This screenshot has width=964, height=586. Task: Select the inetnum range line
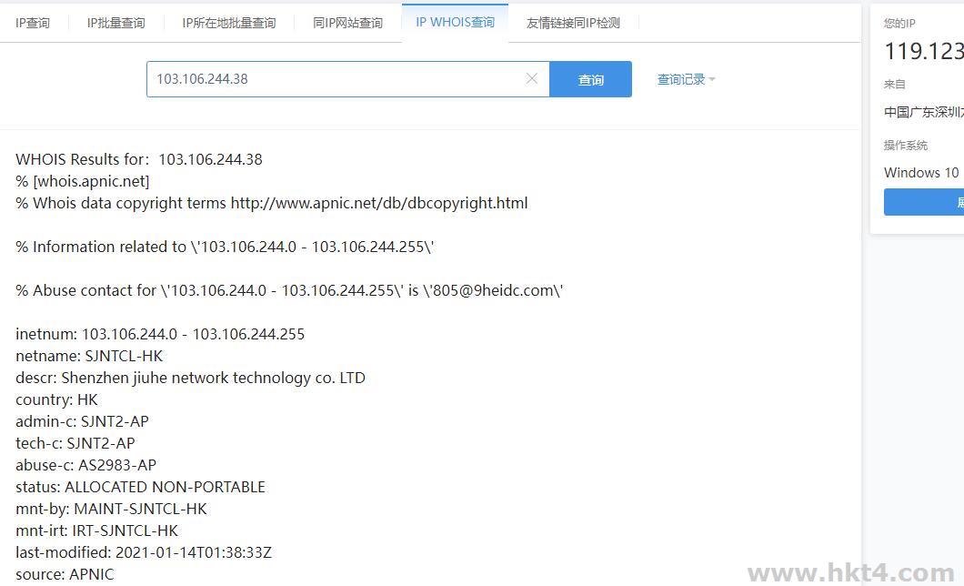(160, 334)
